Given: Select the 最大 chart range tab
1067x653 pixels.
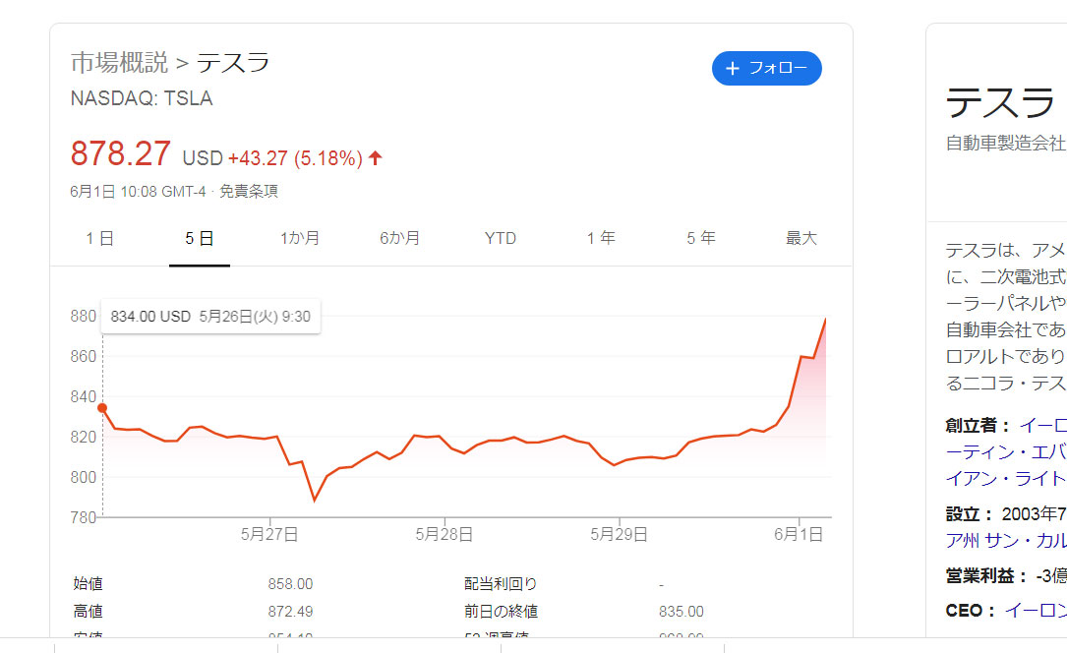Looking at the screenshot, I should [800, 238].
